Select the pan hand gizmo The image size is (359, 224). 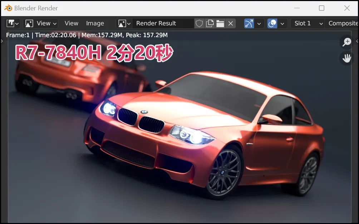(347, 58)
